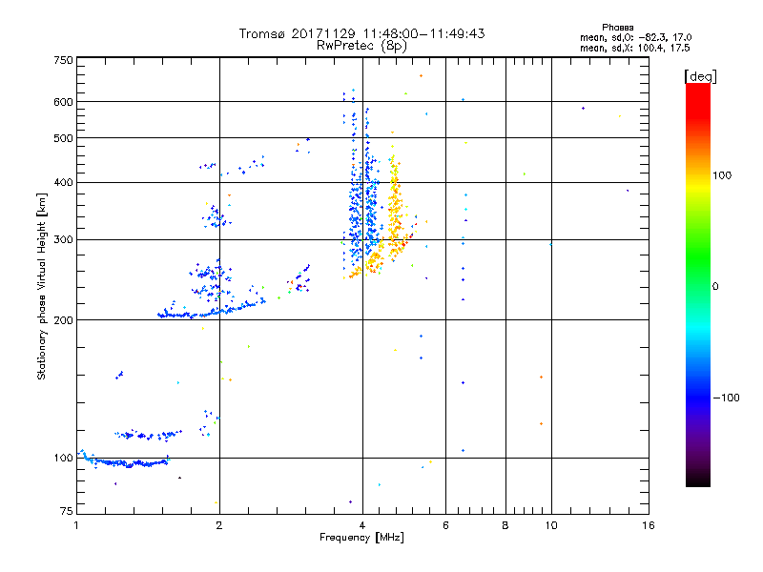This screenshot has width=763, height=572.
Task: Click the '-100' colorbar tick label
Action: coord(727,398)
